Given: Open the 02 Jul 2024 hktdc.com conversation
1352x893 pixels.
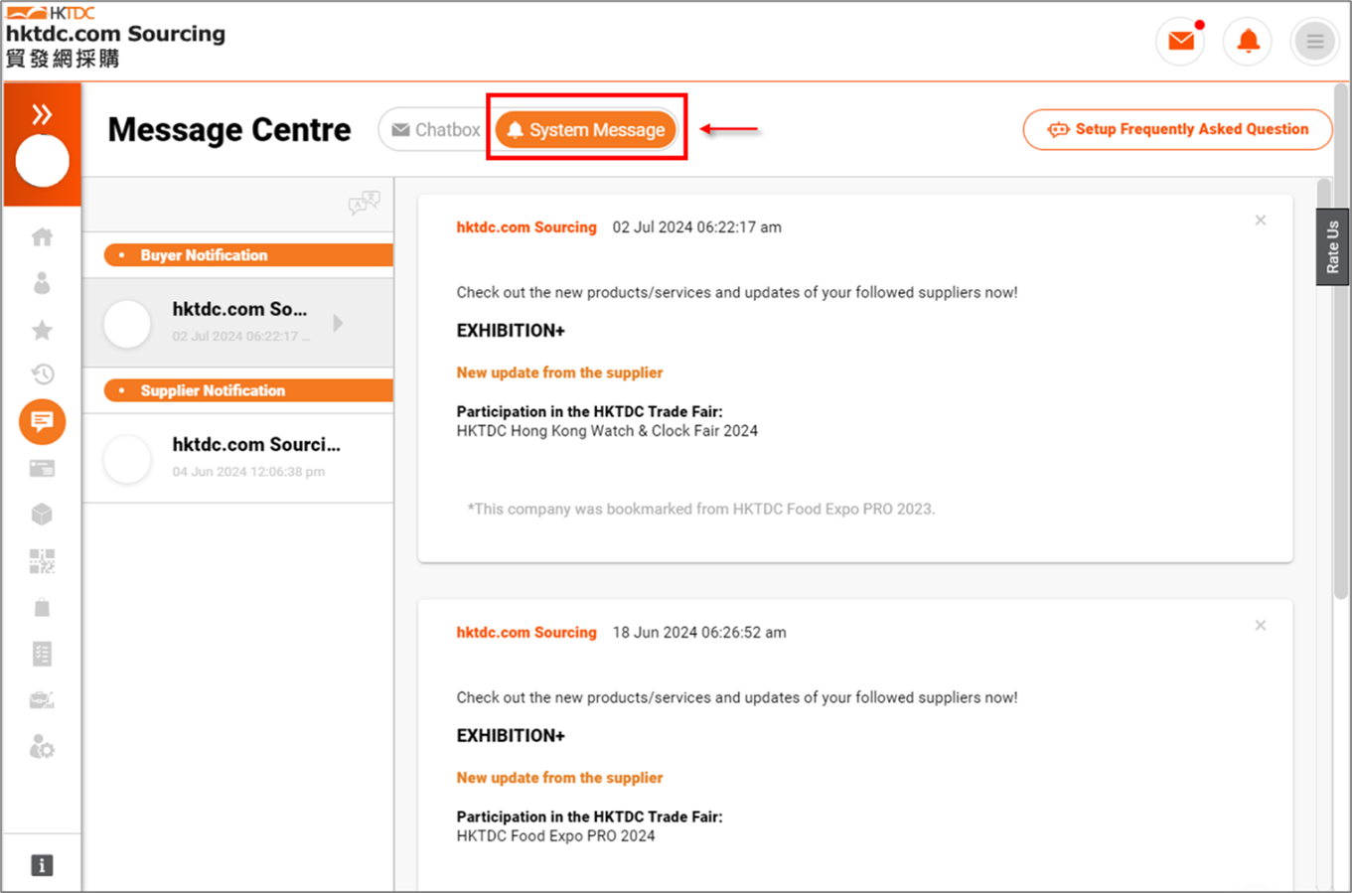Looking at the screenshot, I should 238,323.
